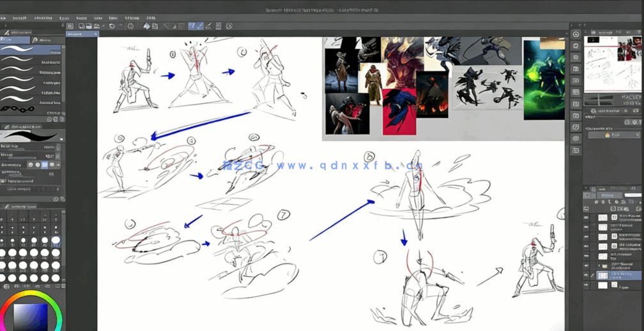Click the paint bucket Fill icon in the command bar
The image size is (644, 331).
click(x=146, y=26)
